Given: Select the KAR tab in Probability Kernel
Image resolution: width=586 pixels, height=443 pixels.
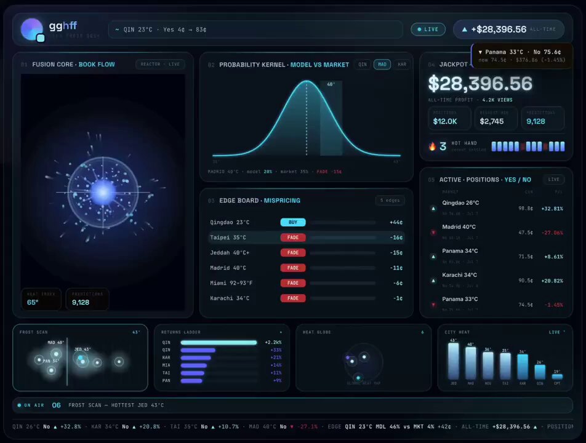Looking at the screenshot, I should (402, 64).
